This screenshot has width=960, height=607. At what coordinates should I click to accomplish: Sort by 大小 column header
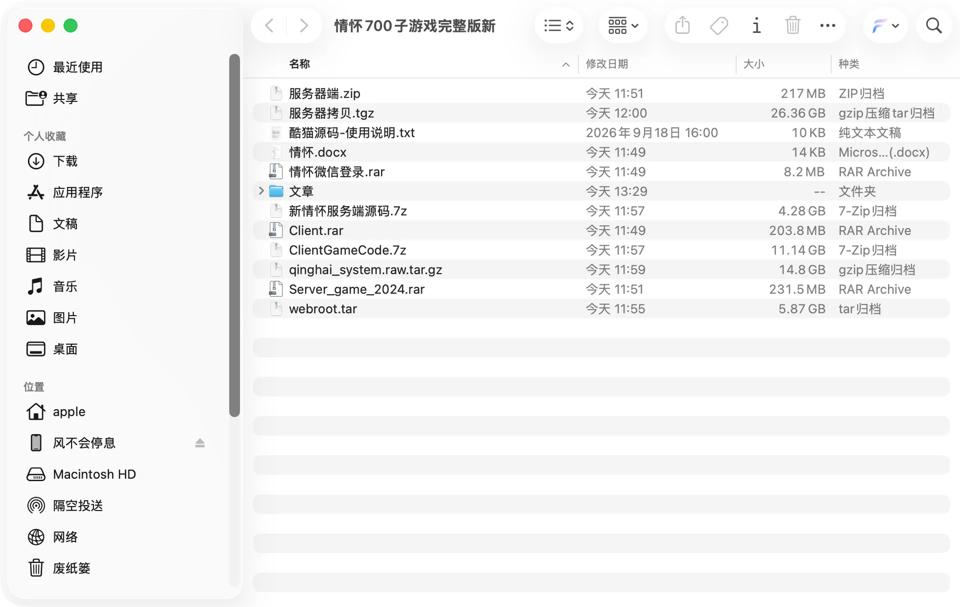753,64
